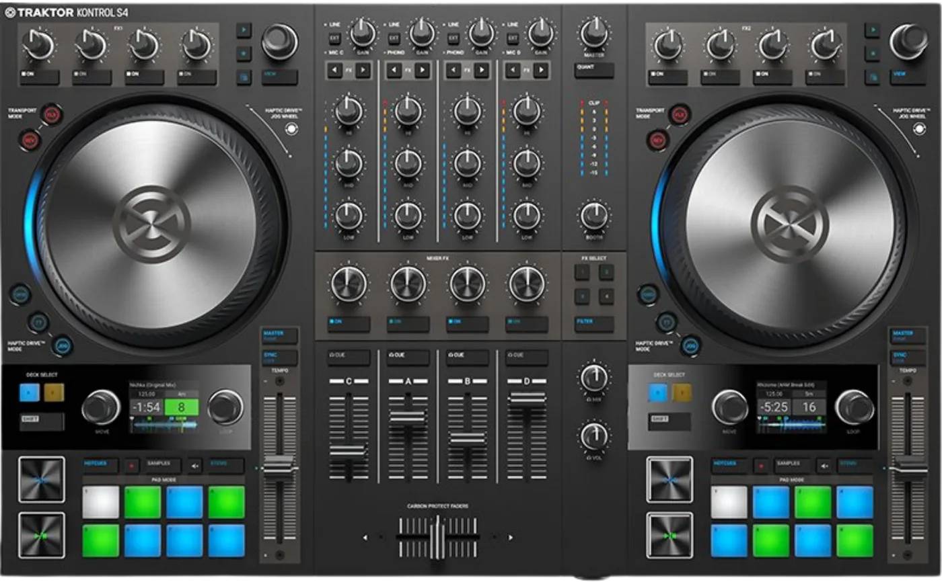This screenshot has height=582, width=942.
Task: Click the right FX assign arrow on channel C
Action: [x=363, y=70]
